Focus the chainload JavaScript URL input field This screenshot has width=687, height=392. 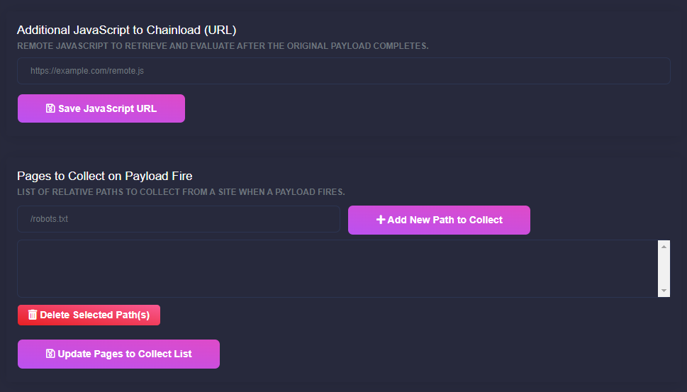click(x=344, y=71)
